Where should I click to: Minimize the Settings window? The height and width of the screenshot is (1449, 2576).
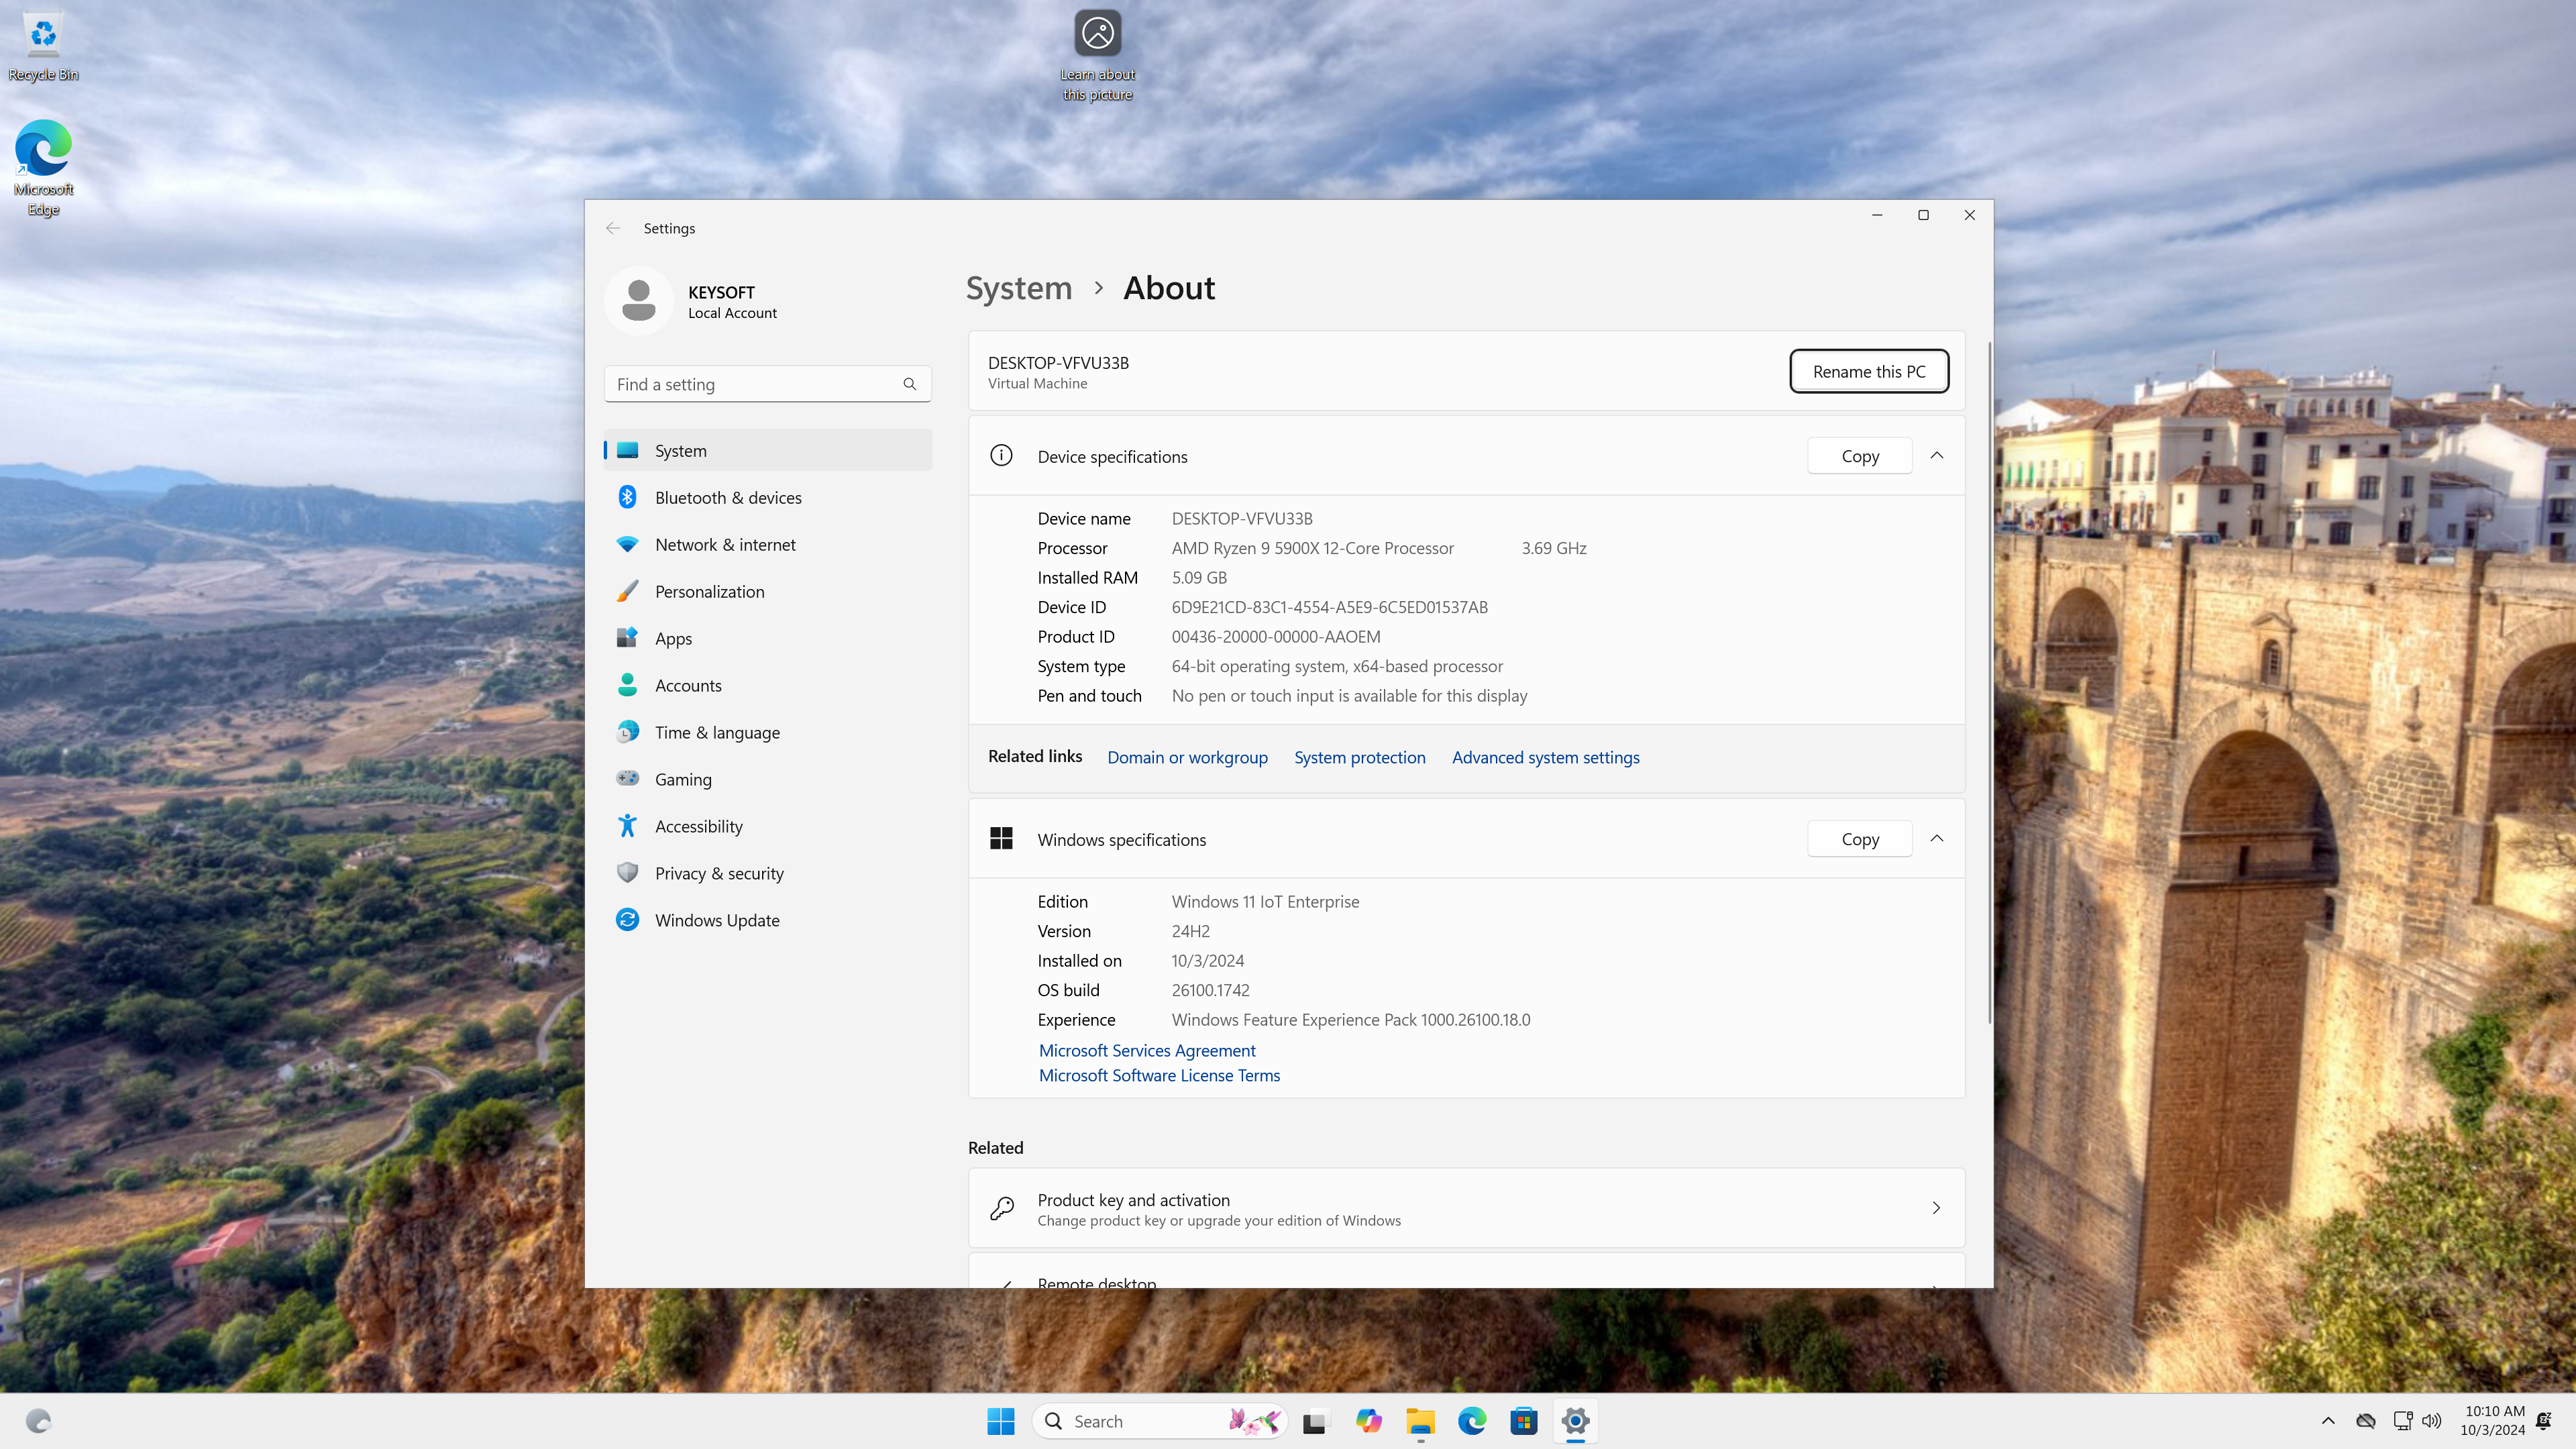coord(1877,215)
